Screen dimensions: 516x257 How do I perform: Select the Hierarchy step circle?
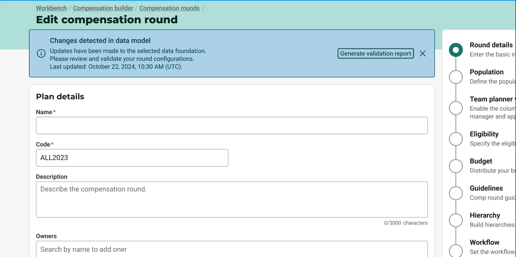(x=456, y=220)
